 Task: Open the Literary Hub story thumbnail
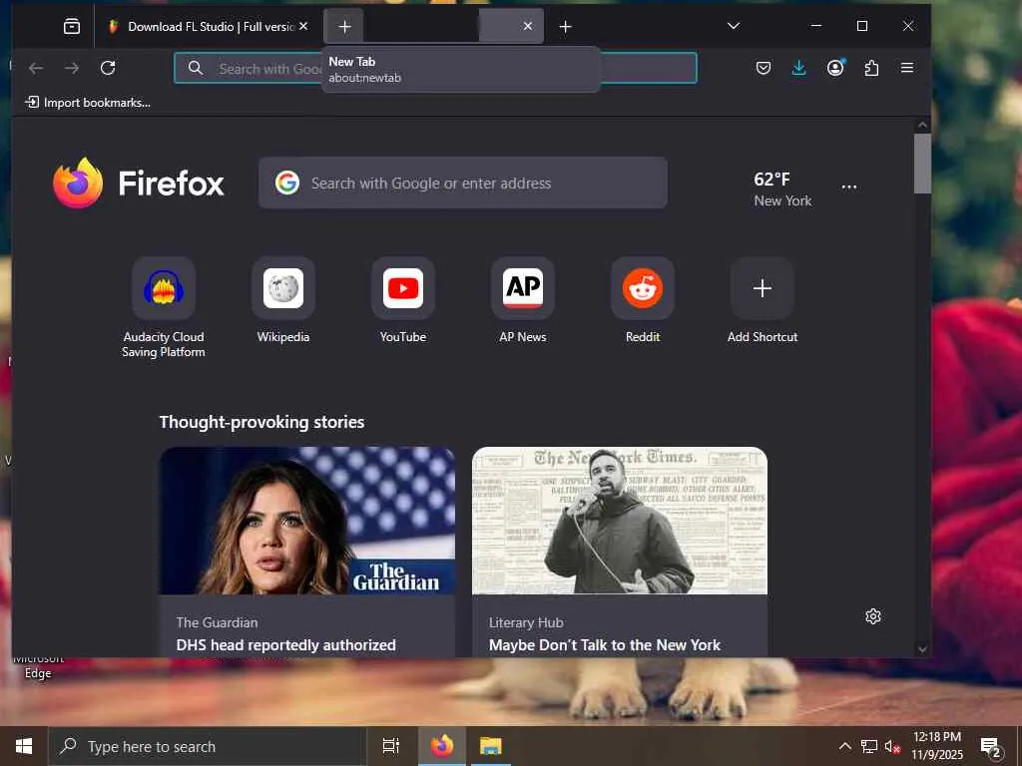tap(620, 521)
